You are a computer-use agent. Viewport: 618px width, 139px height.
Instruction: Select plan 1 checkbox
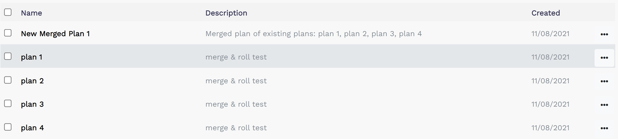(8, 56)
